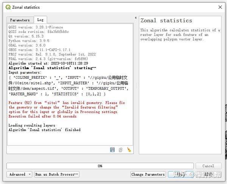Image resolution: width=227 pixels, height=184 pixels.
Task: Click the Change Parameters button
Action: point(148,174)
